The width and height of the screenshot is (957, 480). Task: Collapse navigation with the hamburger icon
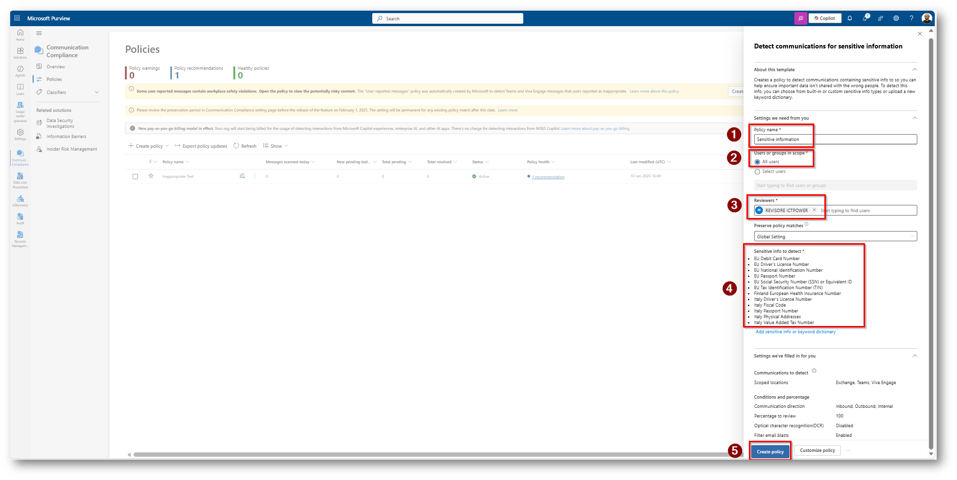coord(39,33)
